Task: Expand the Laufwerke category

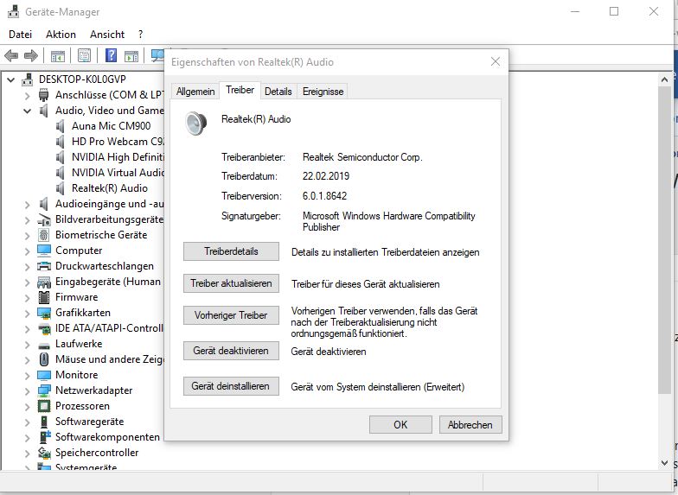Action: (x=28, y=344)
